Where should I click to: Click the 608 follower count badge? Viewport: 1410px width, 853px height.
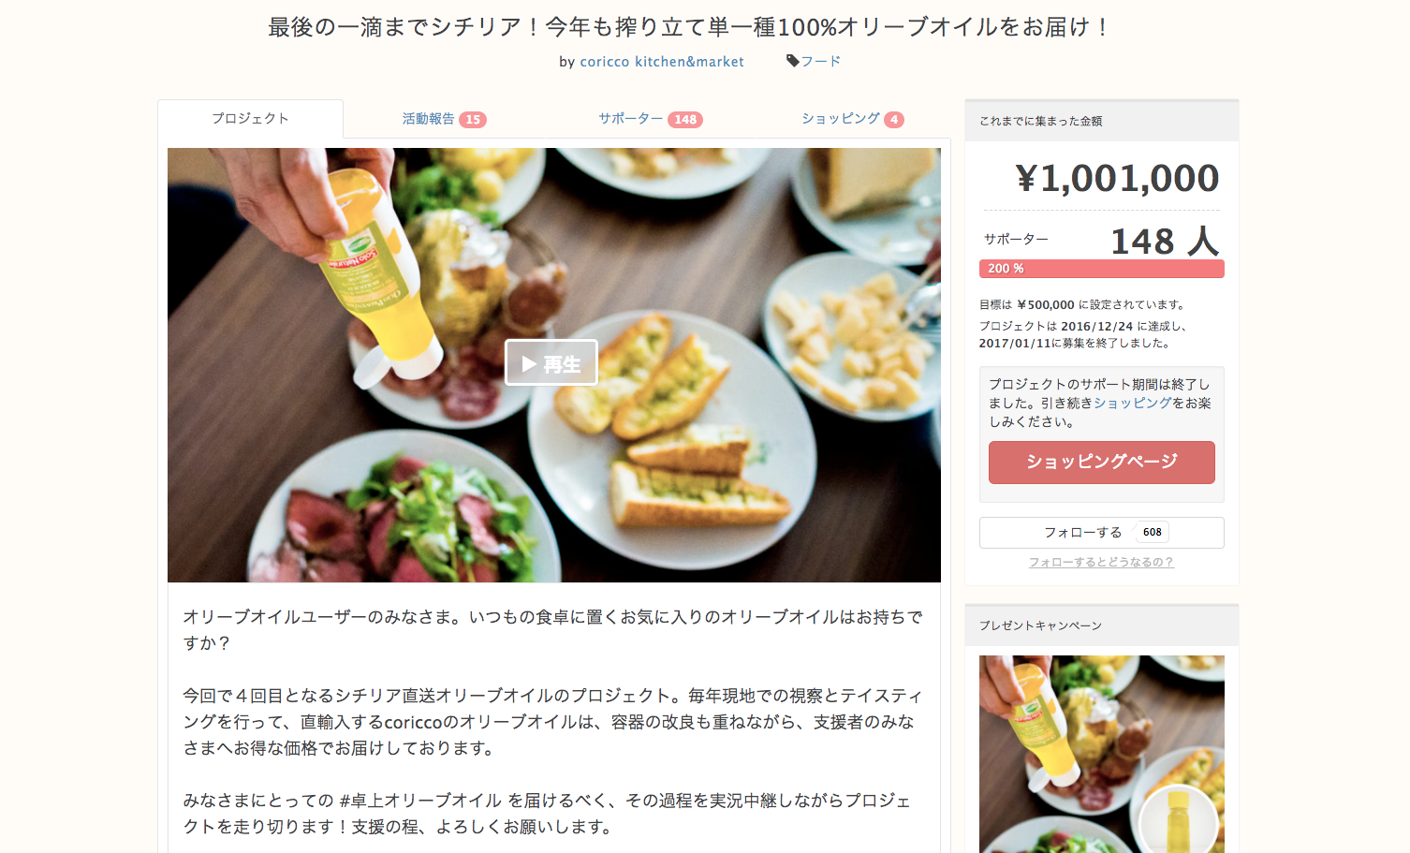1152,532
